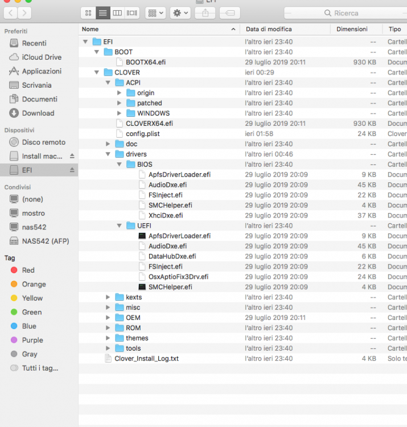Eject the EFI volume in the sidebar
Screen dimensions: 407x427
[72, 170]
